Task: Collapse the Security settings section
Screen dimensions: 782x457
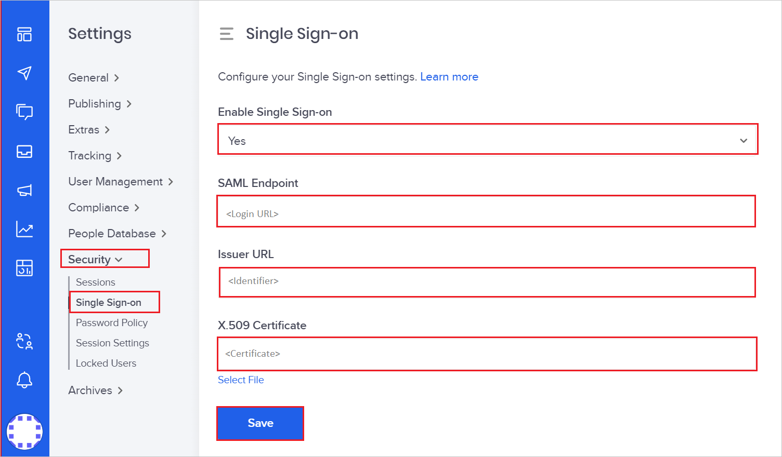Action: pos(96,259)
